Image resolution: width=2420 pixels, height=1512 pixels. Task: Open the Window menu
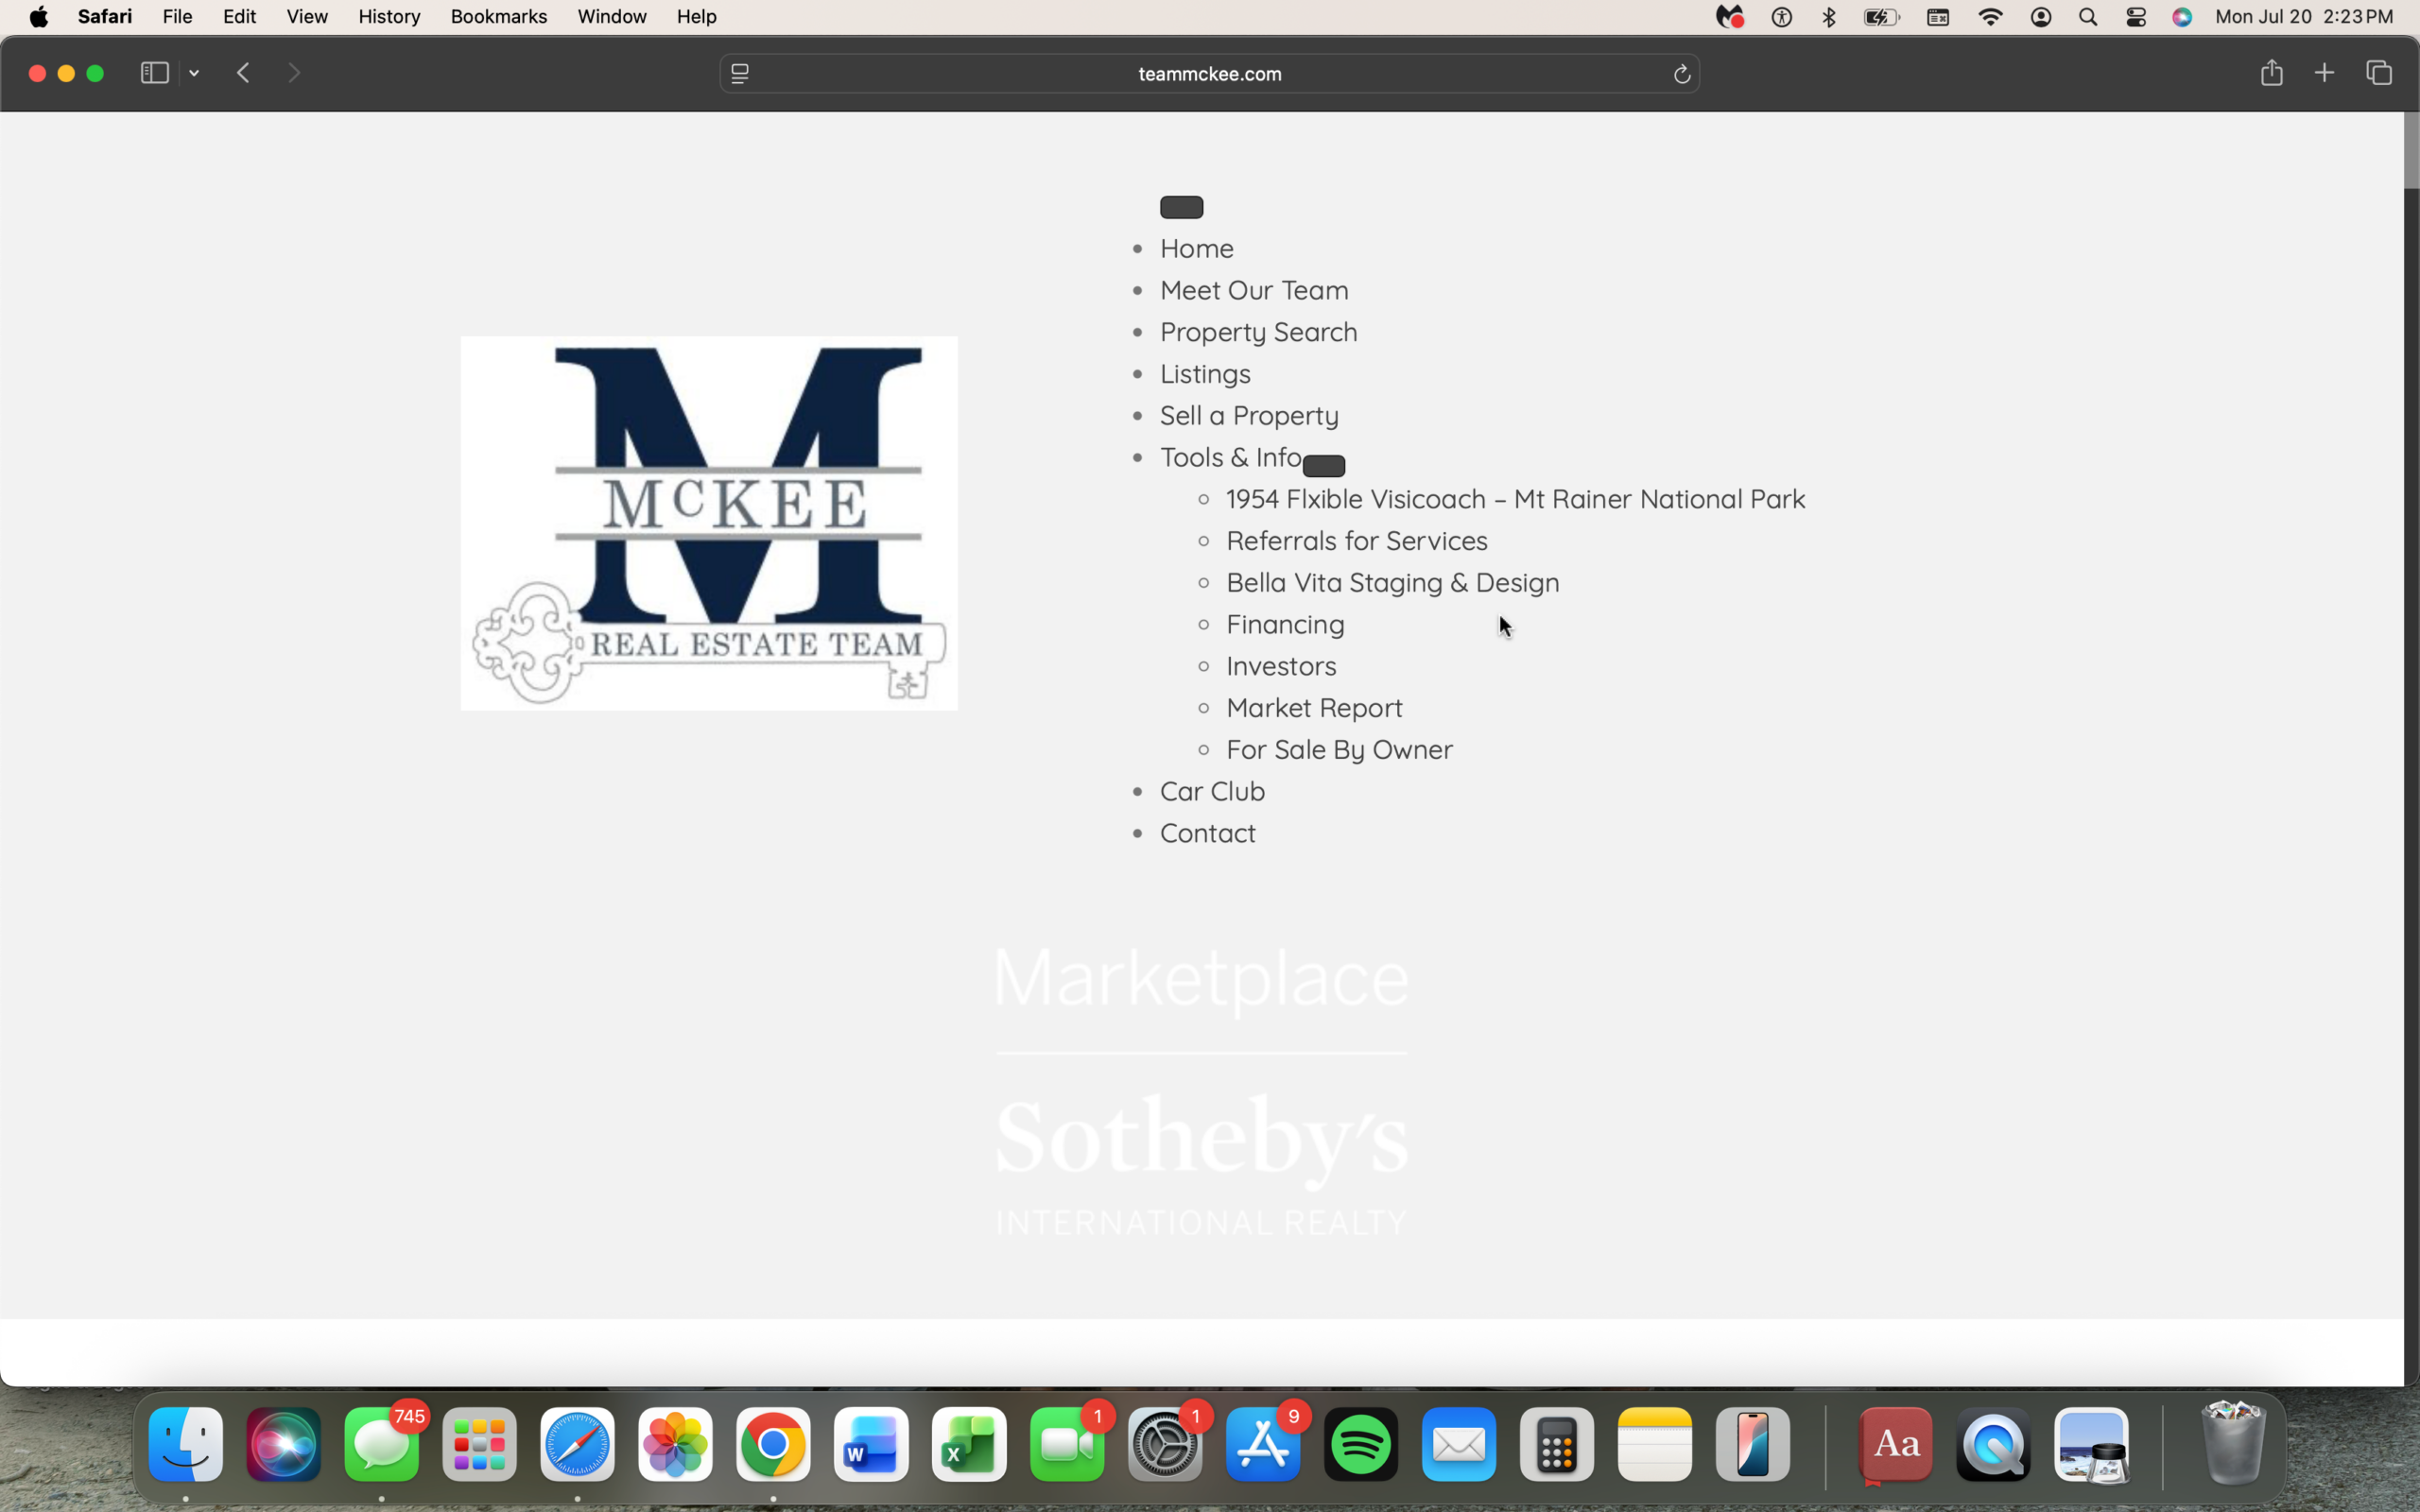click(x=612, y=17)
